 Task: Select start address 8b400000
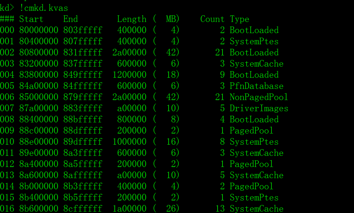39,197
